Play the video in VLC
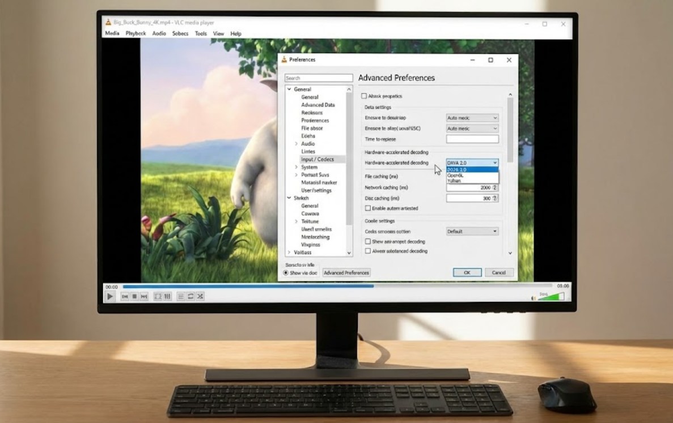 110,296
